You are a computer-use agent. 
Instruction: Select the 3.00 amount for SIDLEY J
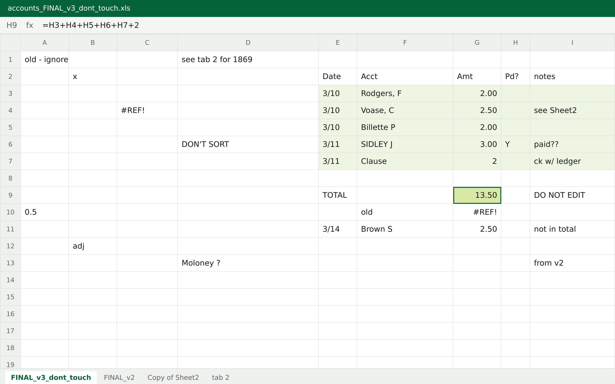[477, 144]
